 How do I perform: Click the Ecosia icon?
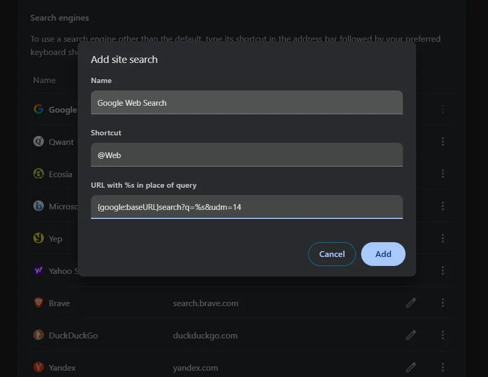tap(39, 173)
